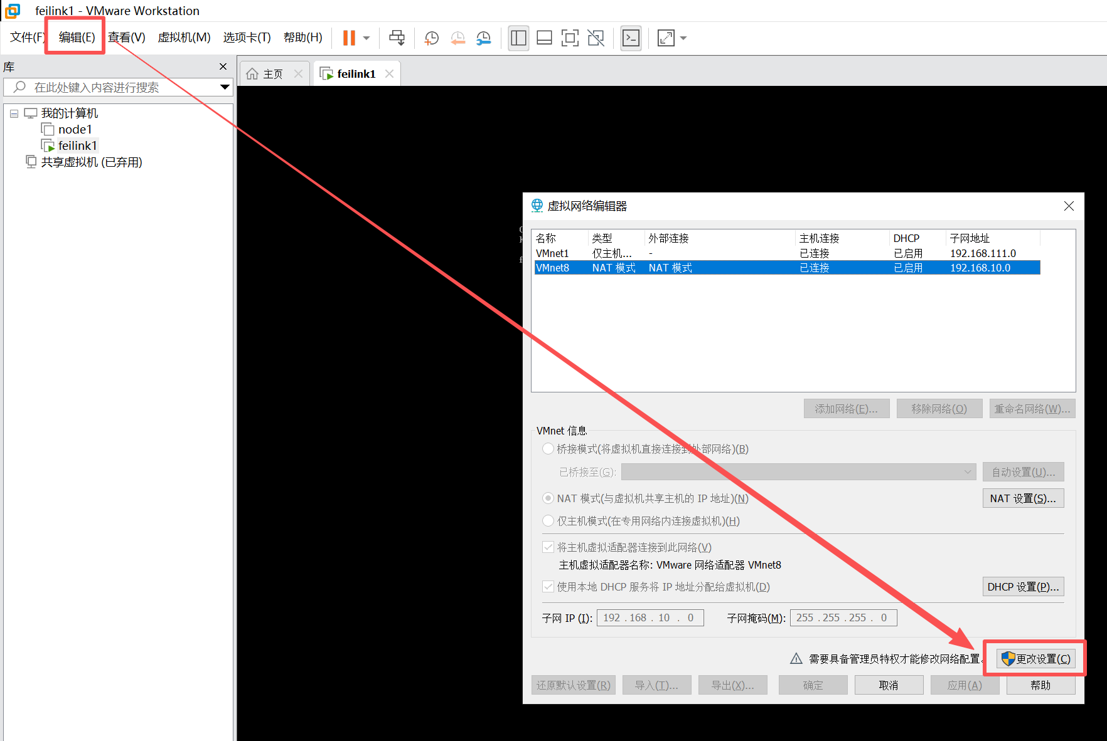
Task: Toggle 使用本地 DHCP 服务 checkbox
Action: coord(548,587)
